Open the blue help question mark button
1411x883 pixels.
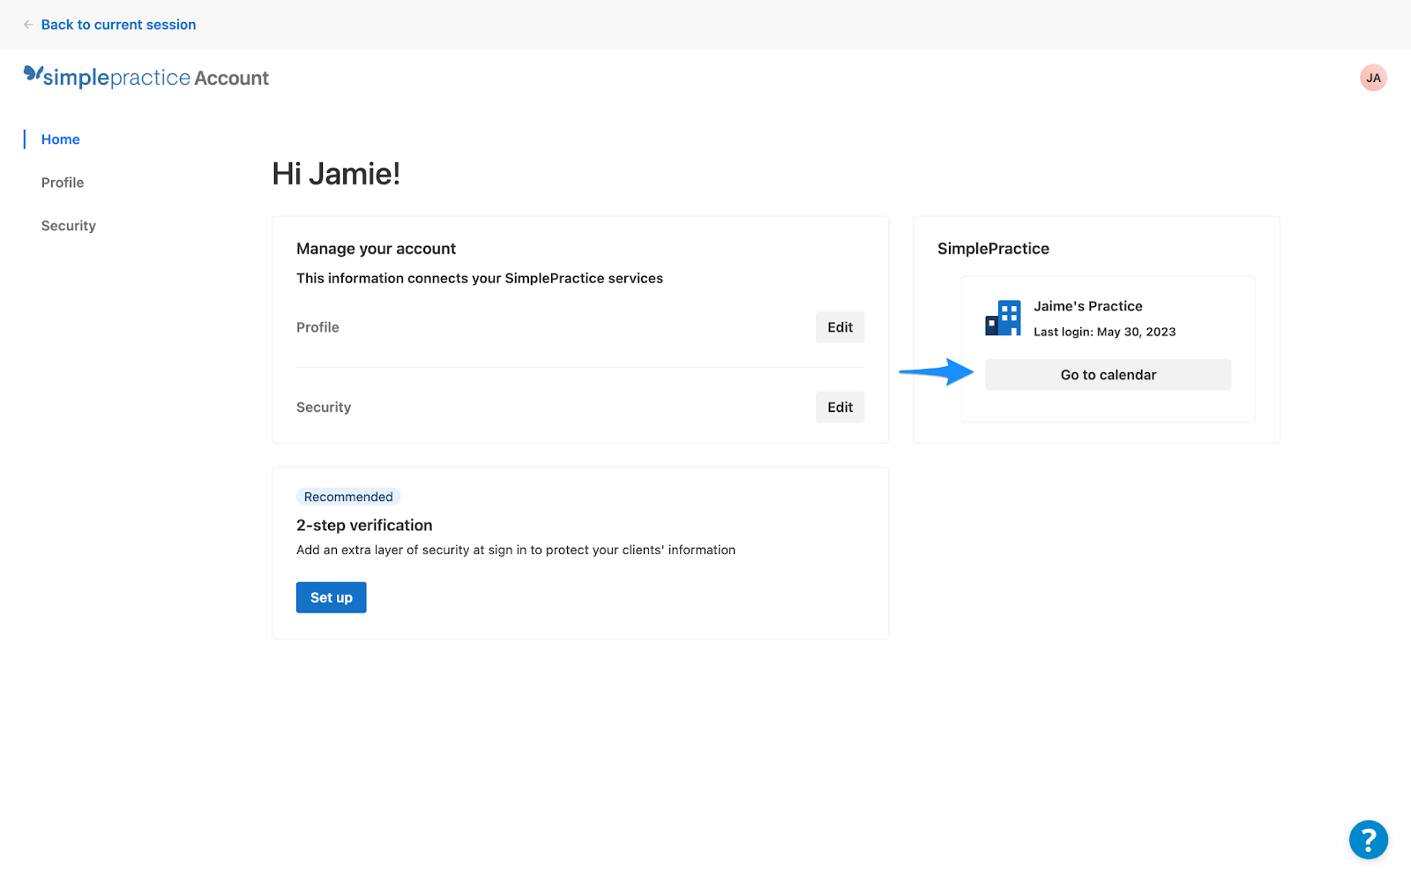pos(1368,840)
